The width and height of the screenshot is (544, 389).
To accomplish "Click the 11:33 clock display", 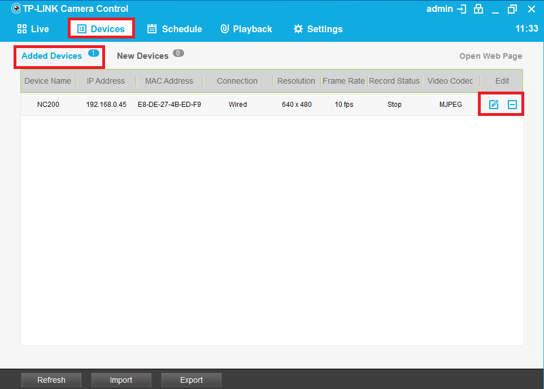I will pyautogui.click(x=526, y=28).
